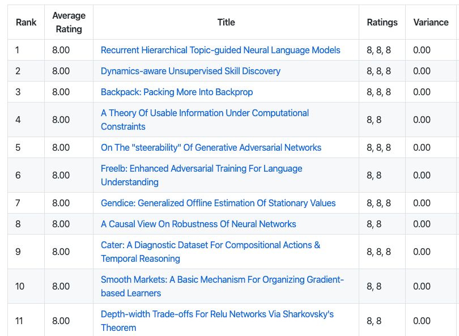This screenshot has height=336, width=459.
Task: Open Smooth Markets paper link
Action: pyautogui.click(x=222, y=279)
